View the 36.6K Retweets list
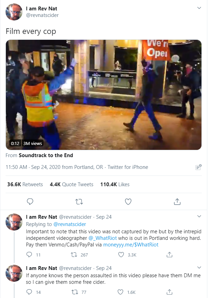217x298 pixels. 25,184
